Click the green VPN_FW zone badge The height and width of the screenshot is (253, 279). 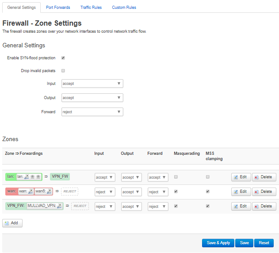[x=34, y=206]
